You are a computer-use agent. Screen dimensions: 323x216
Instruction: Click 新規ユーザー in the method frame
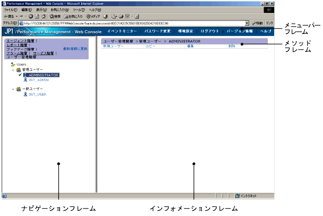coord(113,46)
